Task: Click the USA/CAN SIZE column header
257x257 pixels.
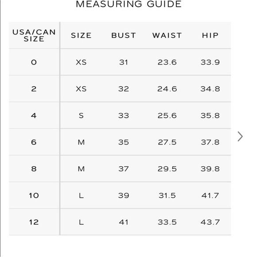Action: (x=34, y=35)
